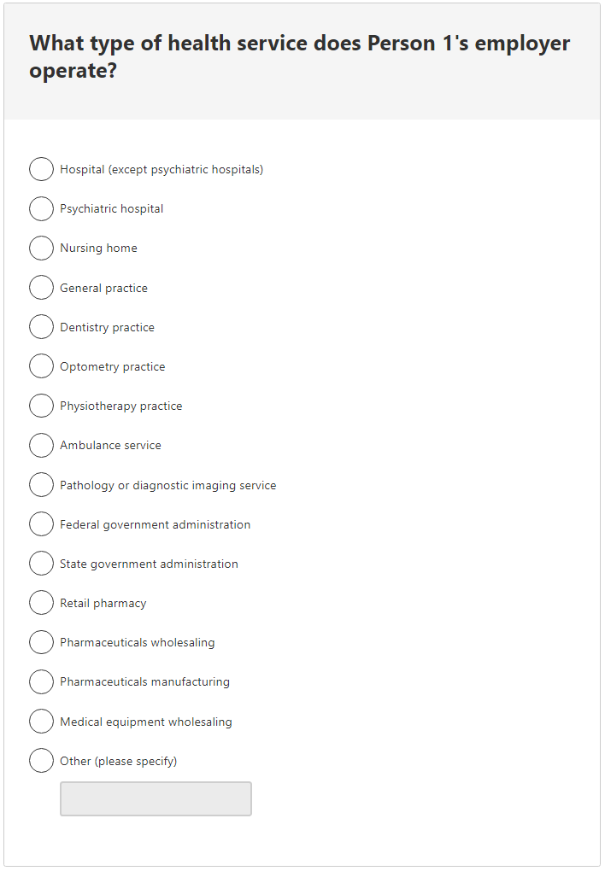Choose Pharmaceuticals manufacturing
Image resolution: width=605 pixels, height=871 pixels.
click(x=41, y=681)
